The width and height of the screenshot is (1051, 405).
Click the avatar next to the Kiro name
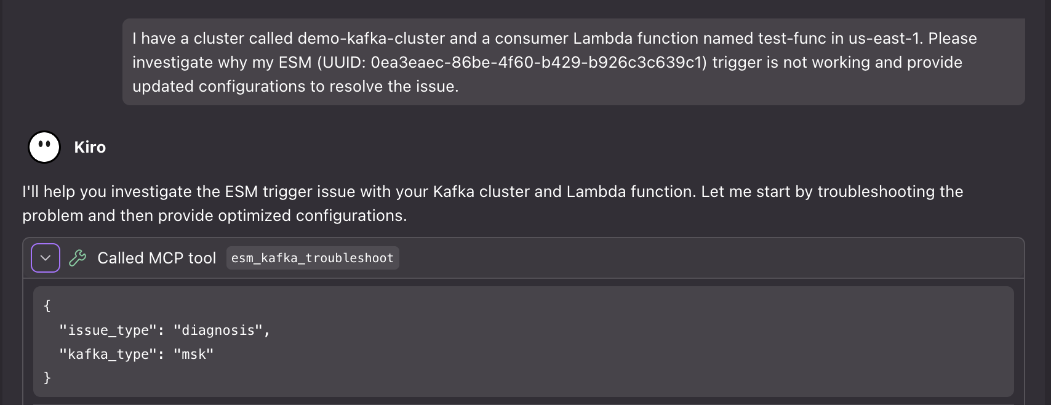click(44, 146)
